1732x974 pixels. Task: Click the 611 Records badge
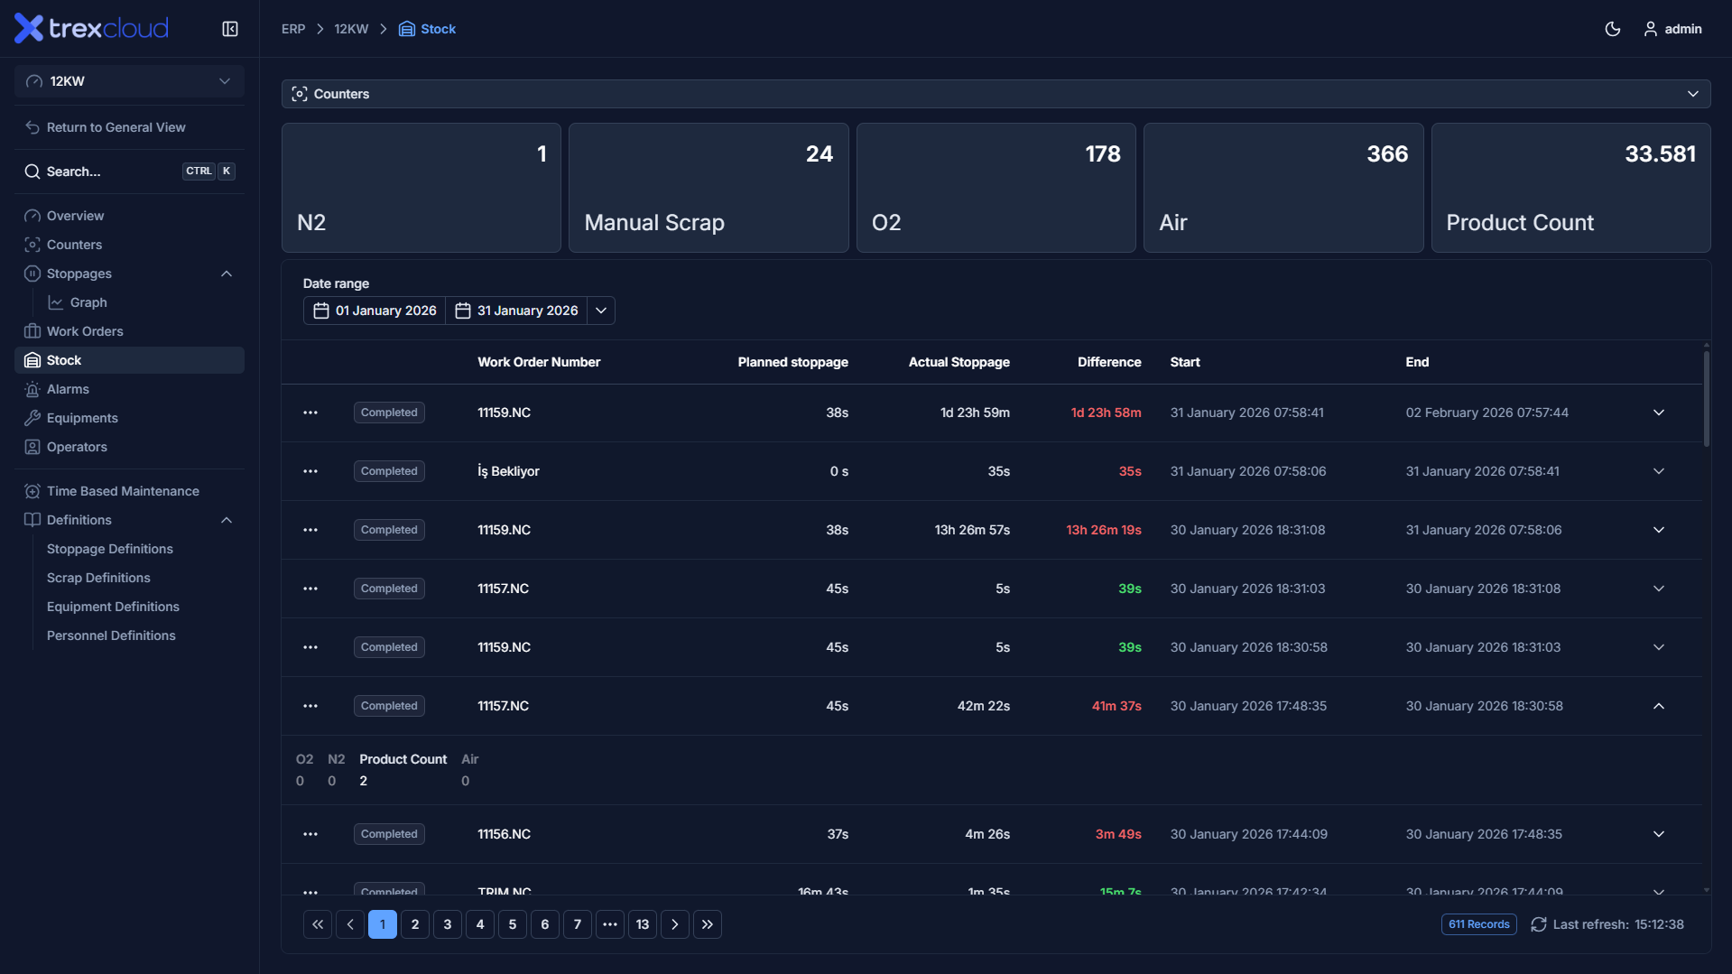point(1478,924)
